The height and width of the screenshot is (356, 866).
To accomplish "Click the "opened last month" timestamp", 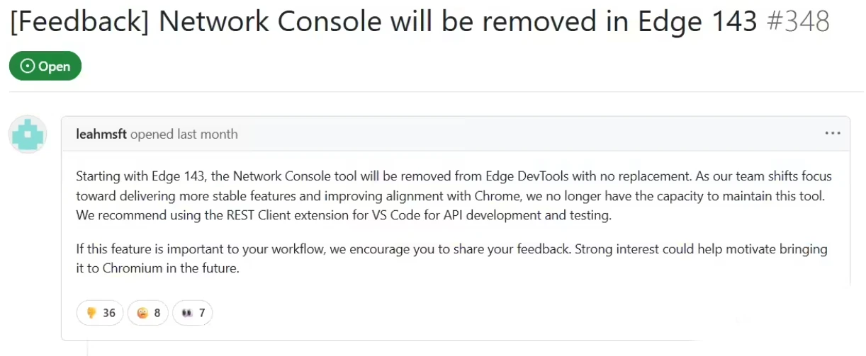I will [x=184, y=134].
